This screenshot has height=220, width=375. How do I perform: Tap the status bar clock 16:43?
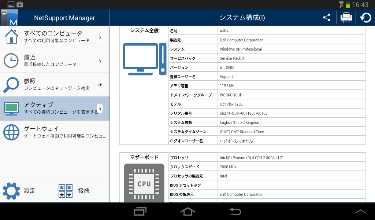[360, 4]
